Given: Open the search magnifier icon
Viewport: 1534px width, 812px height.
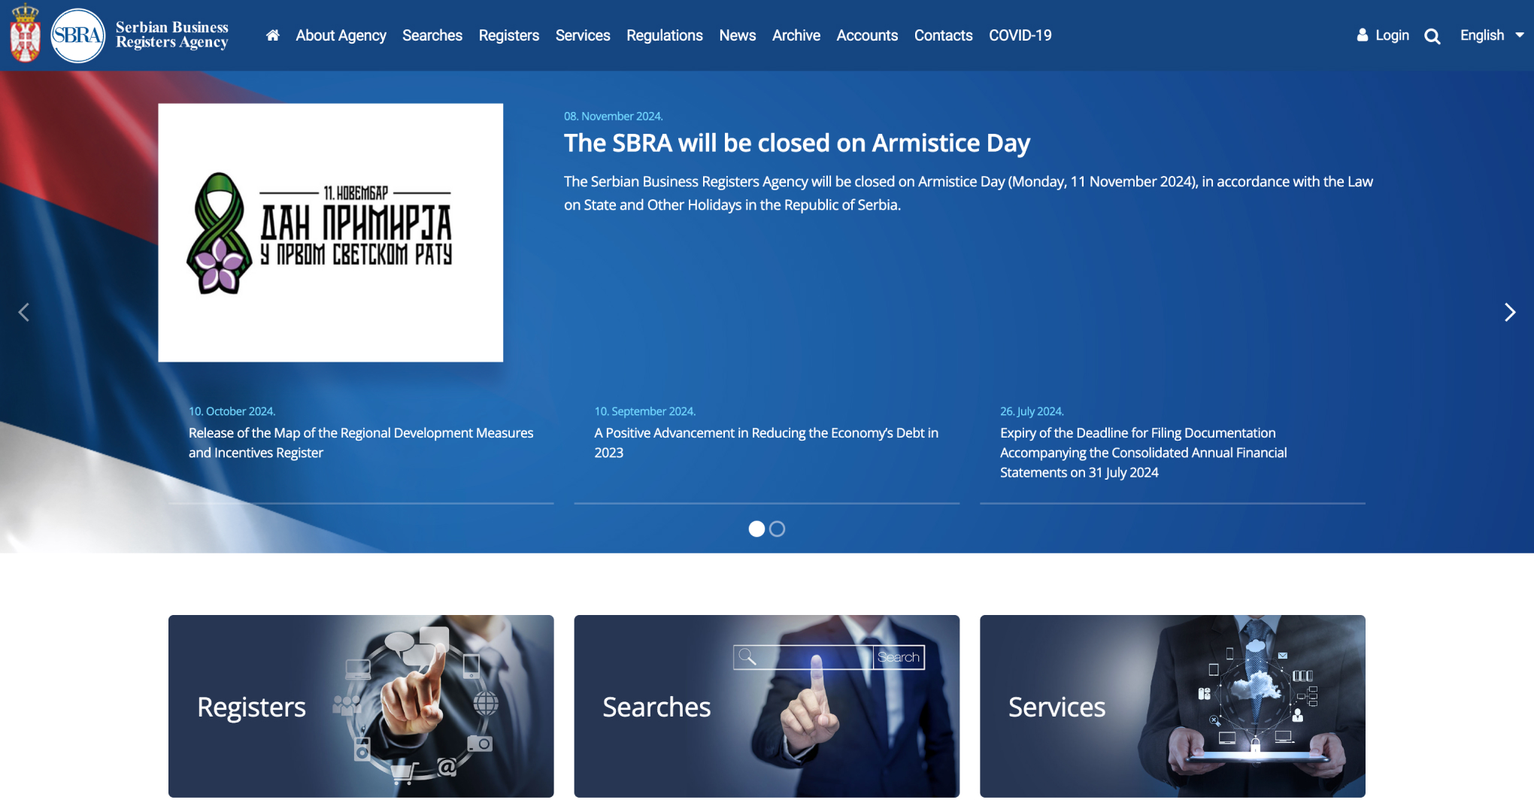Looking at the screenshot, I should click(1432, 36).
